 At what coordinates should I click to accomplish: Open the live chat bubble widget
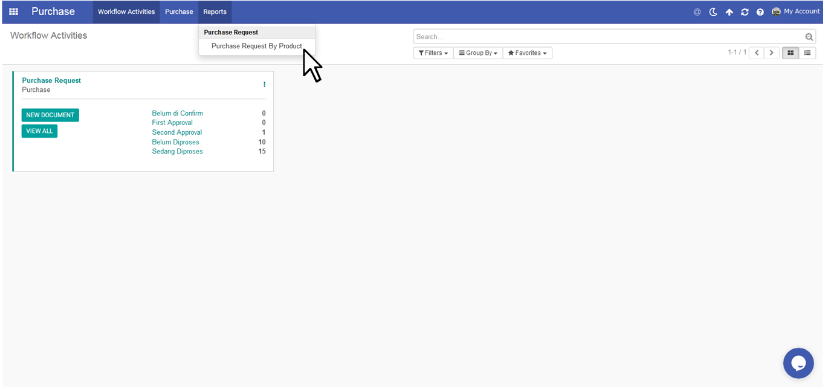click(798, 363)
